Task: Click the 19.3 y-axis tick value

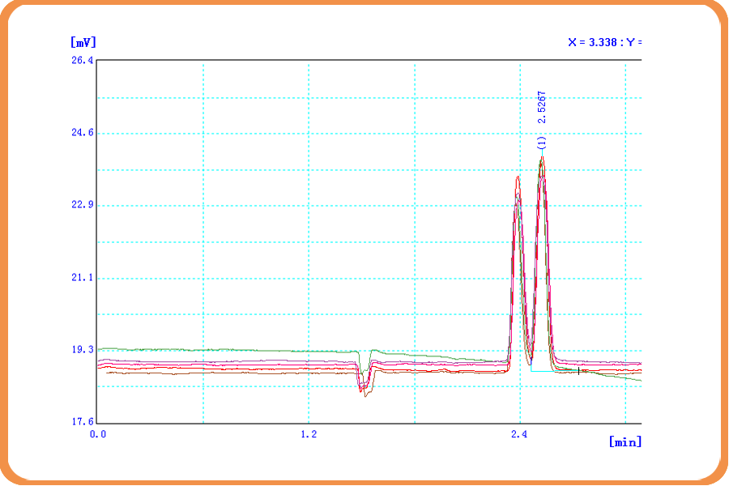Action: pyautogui.click(x=83, y=350)
